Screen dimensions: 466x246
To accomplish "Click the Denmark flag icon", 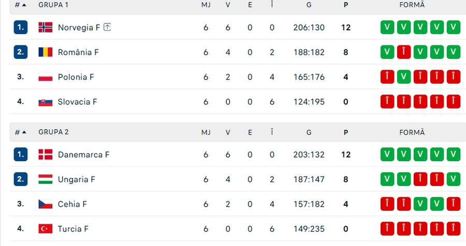I will coord(46,155).
